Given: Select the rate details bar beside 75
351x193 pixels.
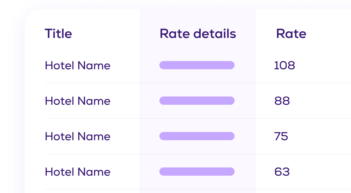Looking at the screenshot, I should pos(197,136).
